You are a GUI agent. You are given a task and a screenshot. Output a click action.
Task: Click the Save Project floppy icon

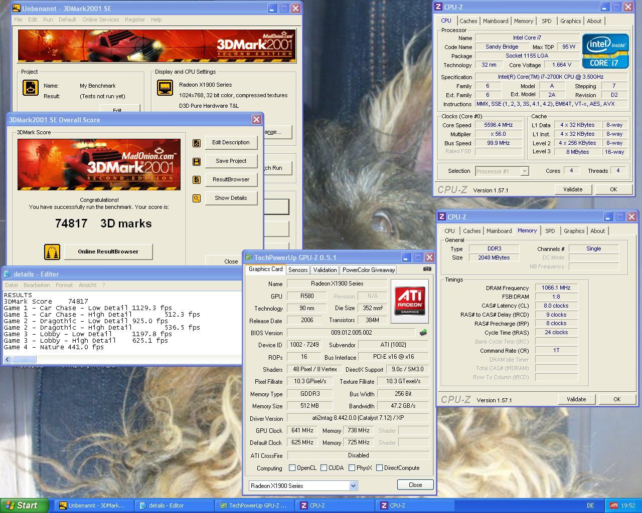pyautogui.click(x=197, y=161)
